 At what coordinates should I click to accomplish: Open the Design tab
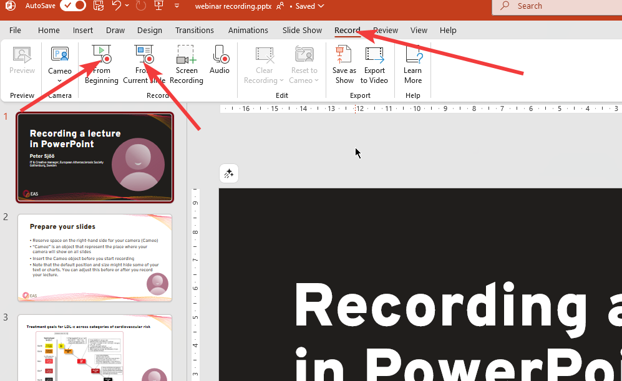150,30
